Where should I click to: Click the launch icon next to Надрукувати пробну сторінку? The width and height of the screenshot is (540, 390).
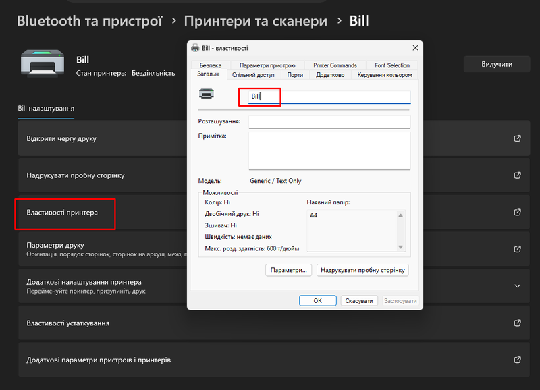click(516, 175)
